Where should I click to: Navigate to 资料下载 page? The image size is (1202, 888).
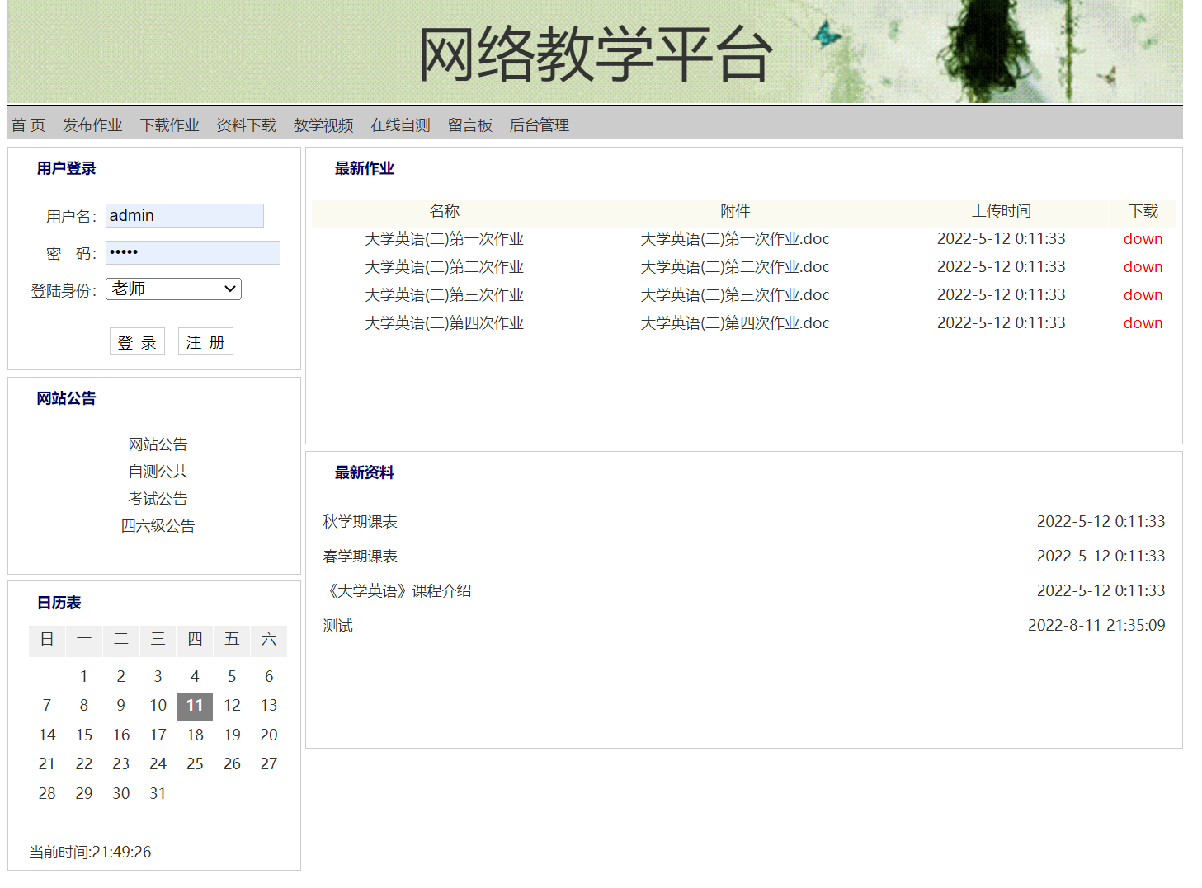coord(246,125)
